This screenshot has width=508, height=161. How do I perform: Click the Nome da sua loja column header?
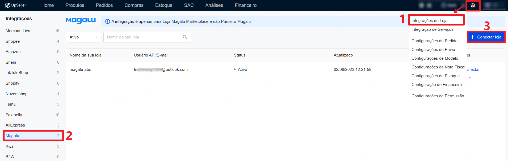coord(86,55)
